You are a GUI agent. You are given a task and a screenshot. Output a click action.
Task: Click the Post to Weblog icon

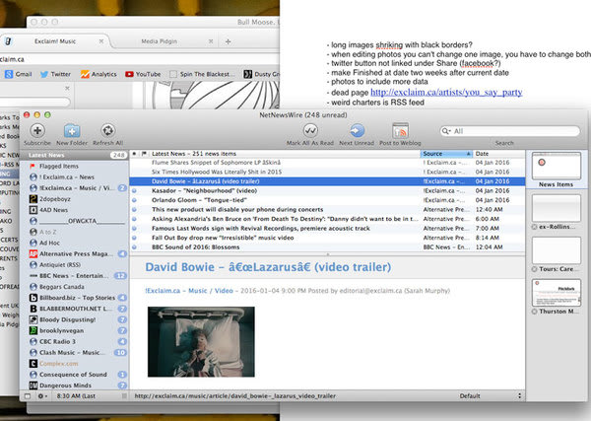(400, 130)
